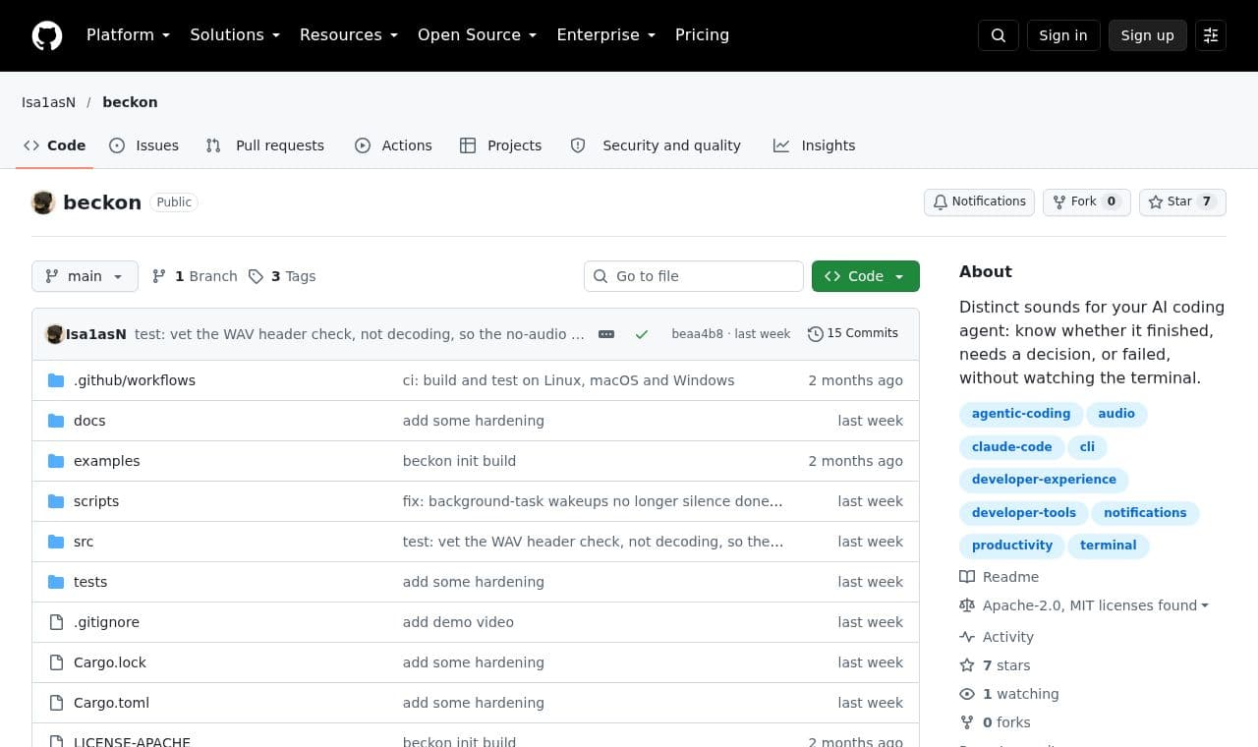The height and width of the screenshot is (747, 1258).
Task: Click the Isa1asN avatar beside beckon title
Action: pyautogui.click(x=43, y=202)
